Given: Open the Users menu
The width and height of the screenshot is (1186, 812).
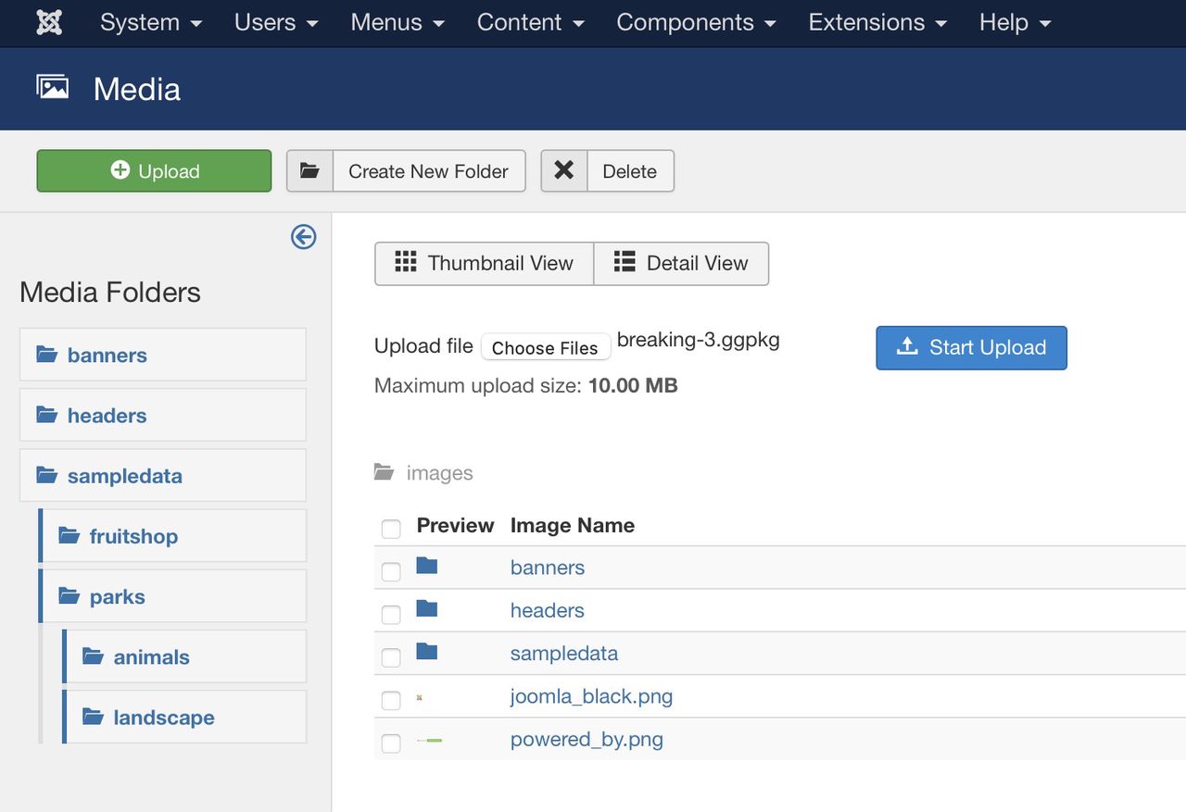Looking at the screenshot, I should 275,22.
